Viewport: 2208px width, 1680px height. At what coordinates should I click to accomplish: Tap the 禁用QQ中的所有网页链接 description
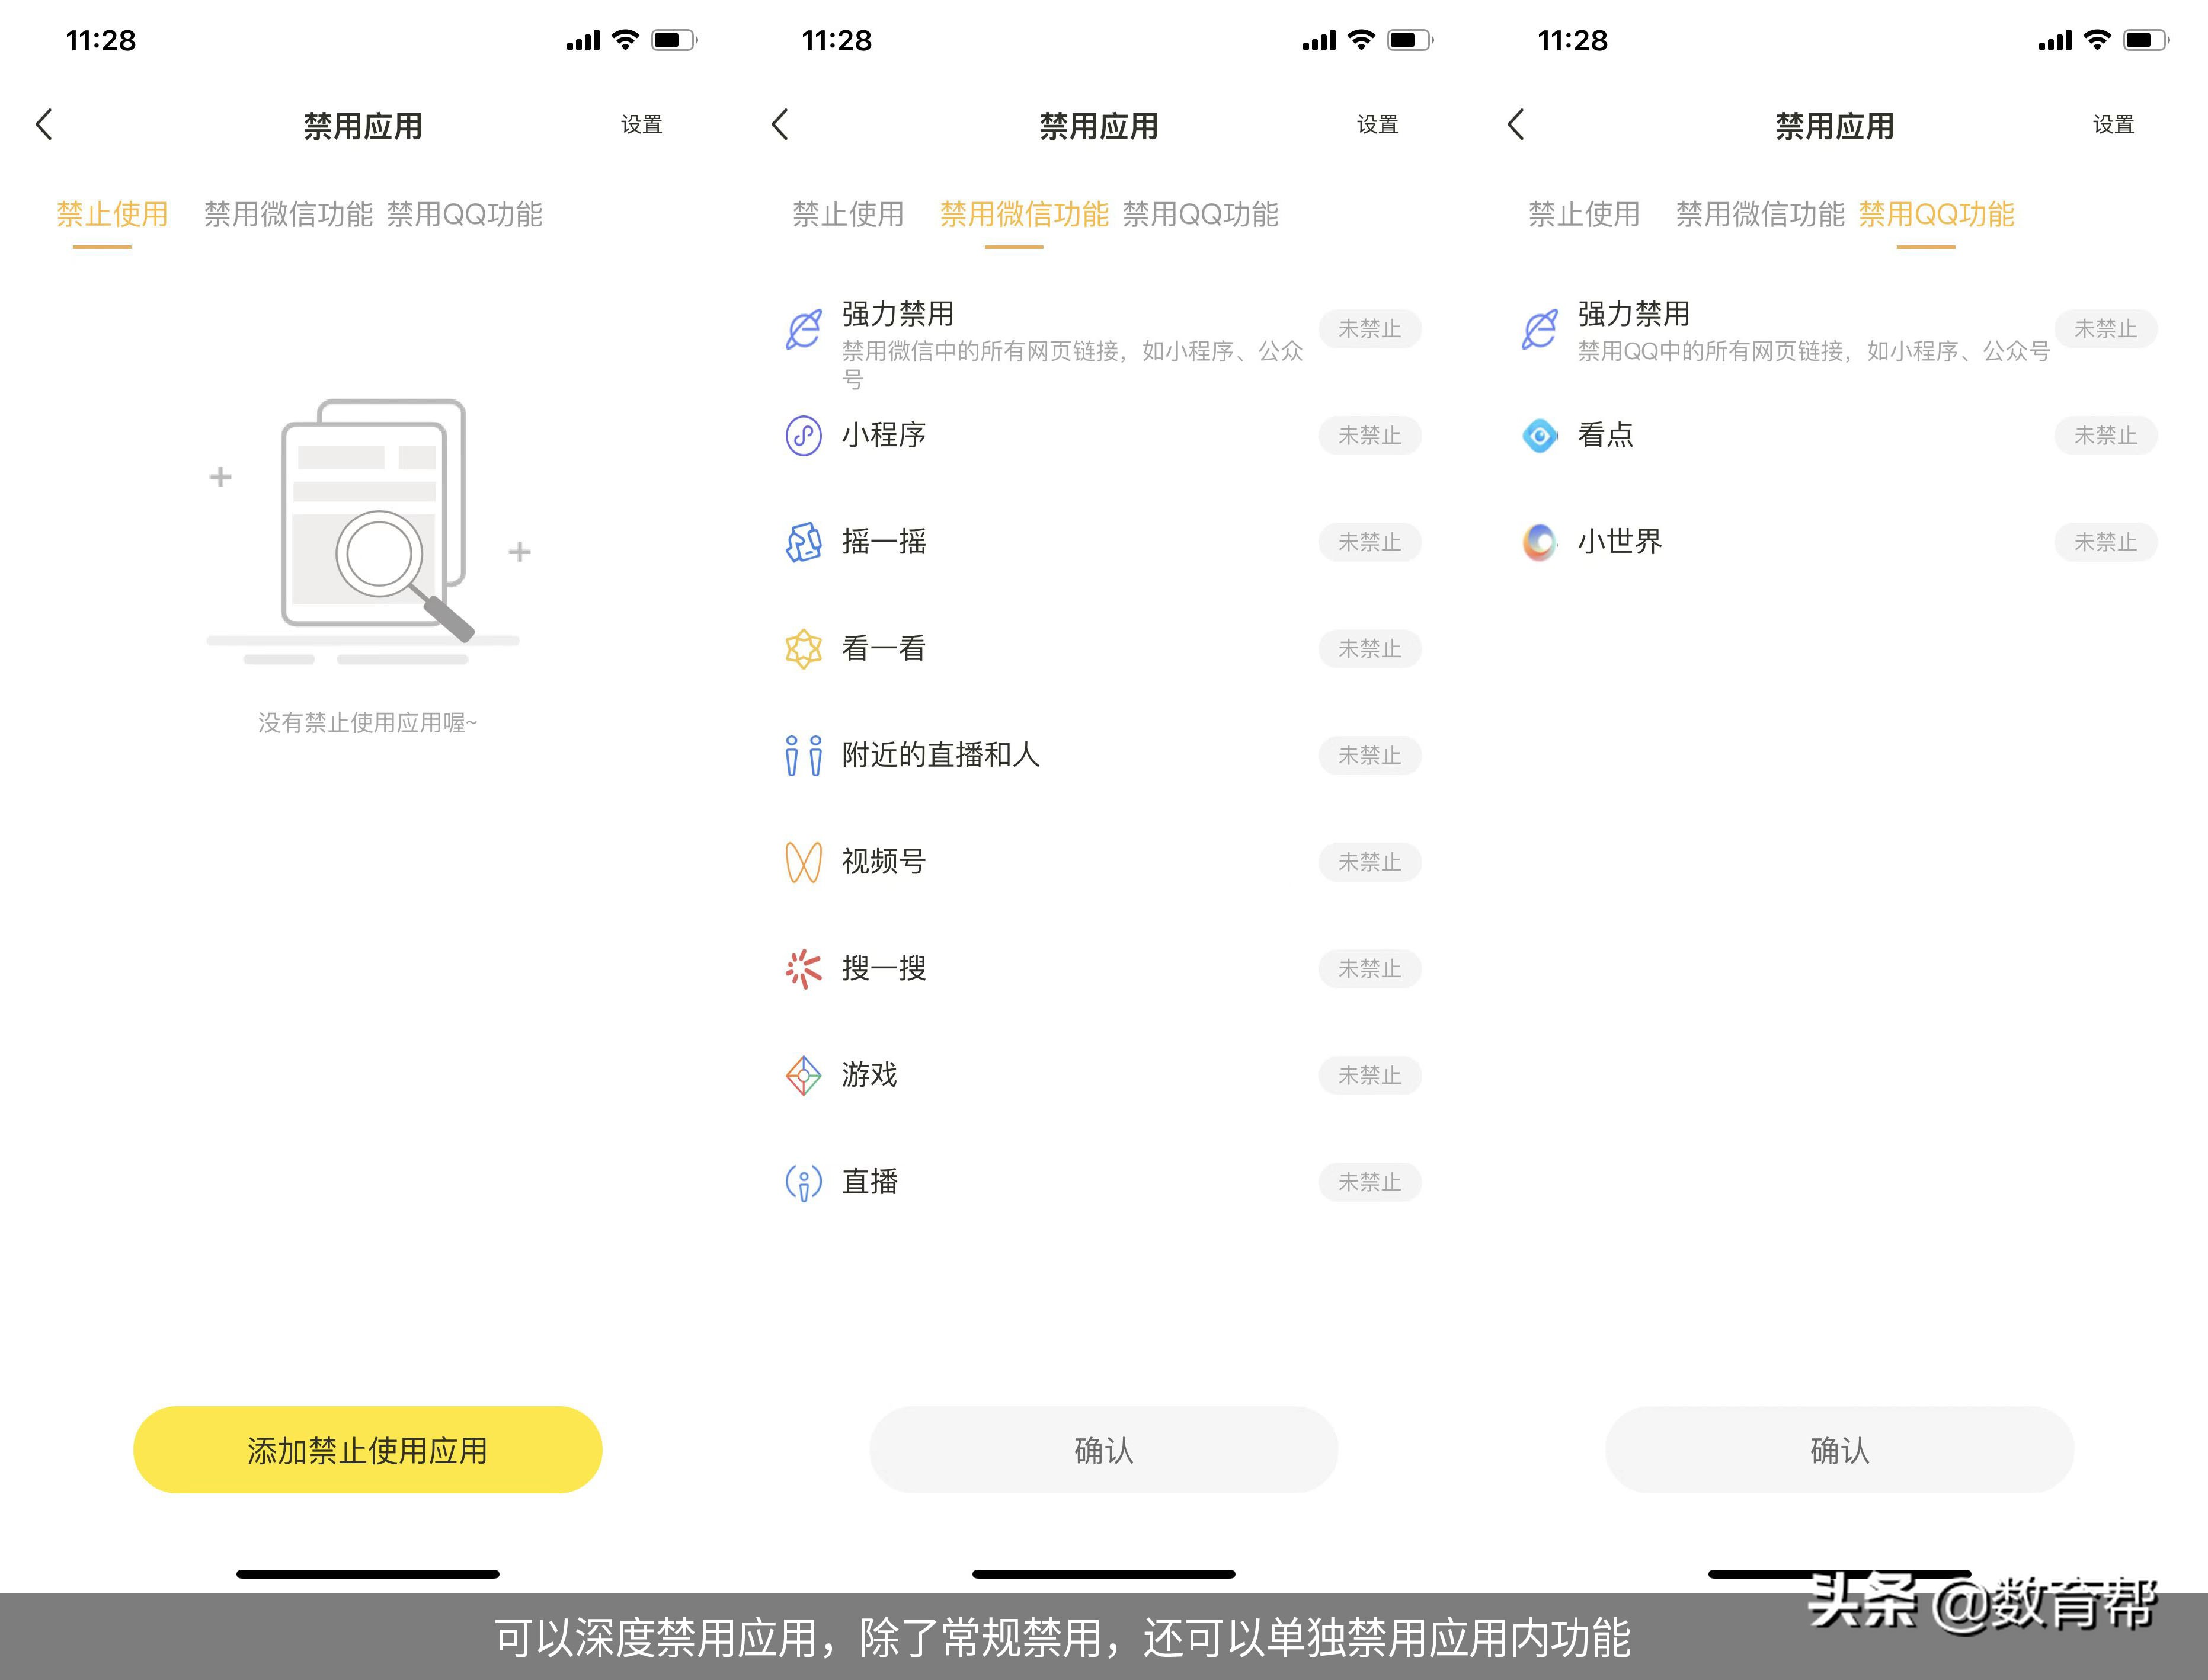1814,351
